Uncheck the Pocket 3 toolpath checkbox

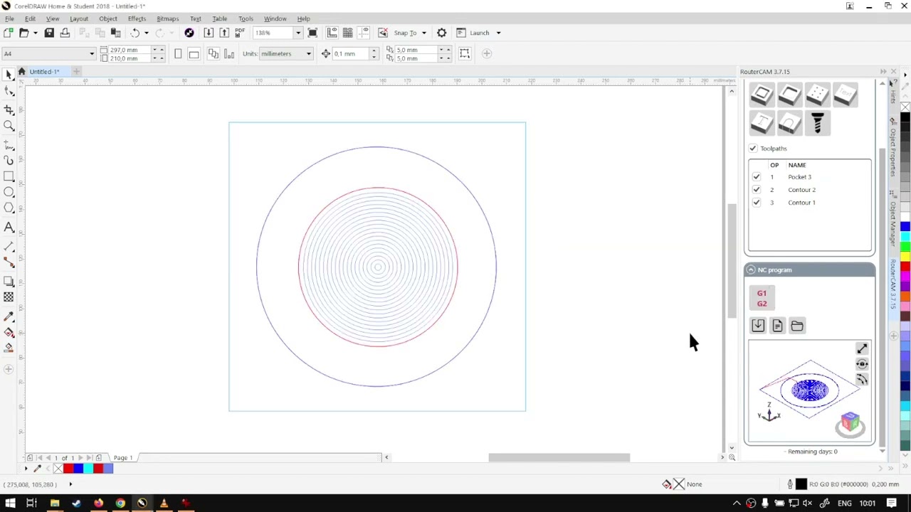[x=757, y=177]
